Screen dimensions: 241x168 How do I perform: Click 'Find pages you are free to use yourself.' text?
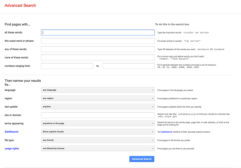176,149
